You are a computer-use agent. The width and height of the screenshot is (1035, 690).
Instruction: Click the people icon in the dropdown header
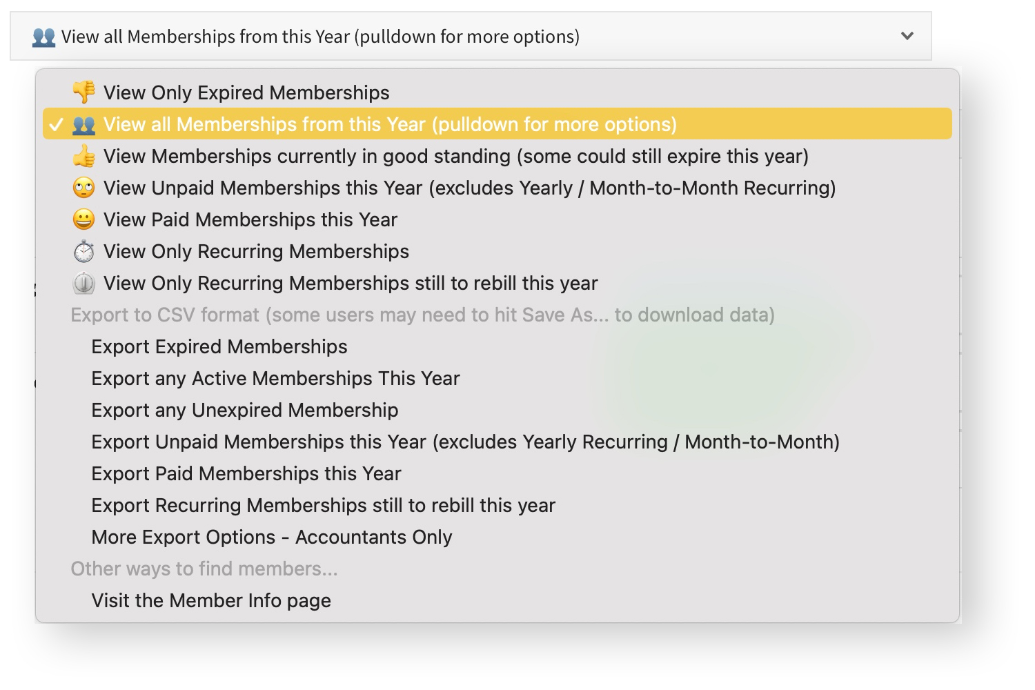(43, 37)
